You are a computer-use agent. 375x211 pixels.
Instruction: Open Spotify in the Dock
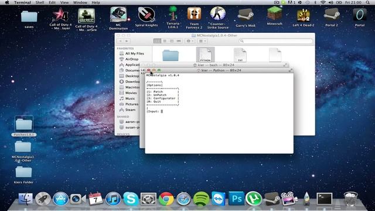201,199
